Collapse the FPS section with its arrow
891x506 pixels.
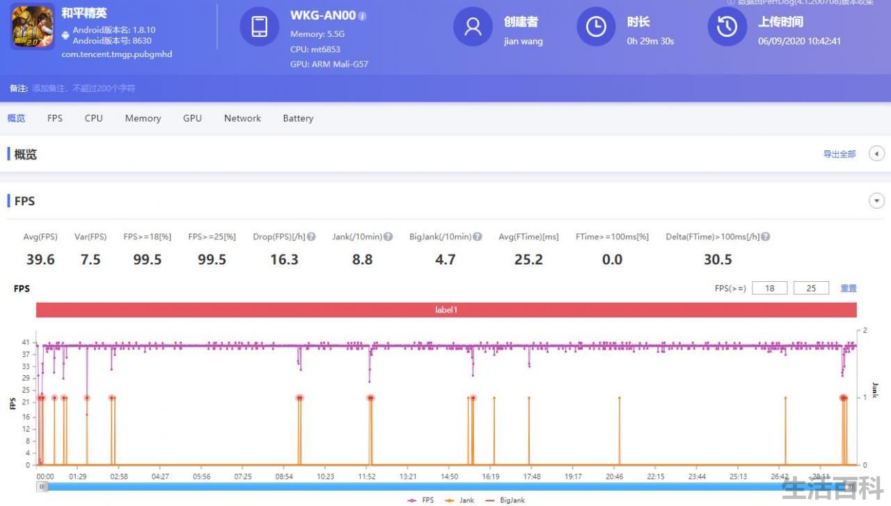point(876,201)
